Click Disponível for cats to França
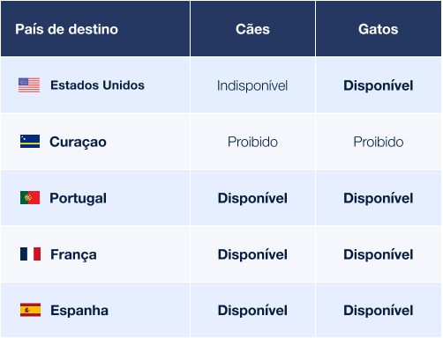The image size is (443, 338). pos(379,254)
